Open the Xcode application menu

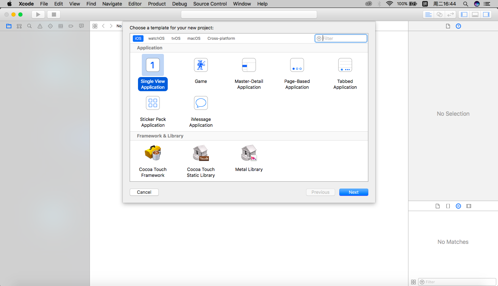(x=26, y=4)
